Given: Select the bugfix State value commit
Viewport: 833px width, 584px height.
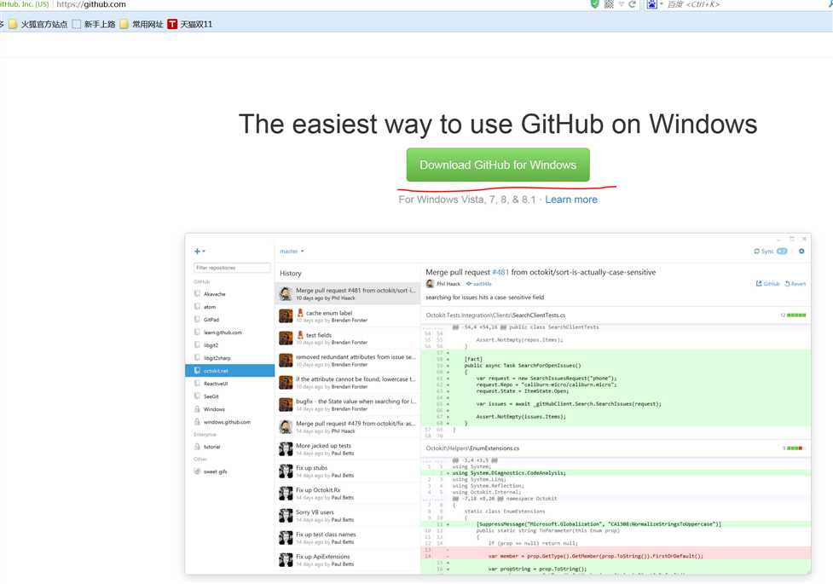Looking at the screenshot, I should [x=348, y=405].
